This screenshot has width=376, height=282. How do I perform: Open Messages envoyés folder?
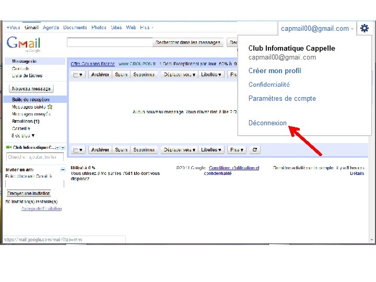click(x=31, y=114)
